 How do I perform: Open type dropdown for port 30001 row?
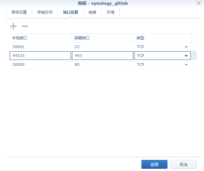click(186, 47)
